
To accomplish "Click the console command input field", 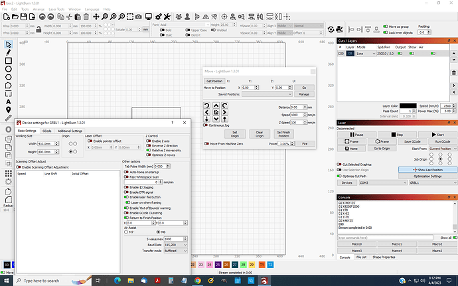I will [385, 238].
